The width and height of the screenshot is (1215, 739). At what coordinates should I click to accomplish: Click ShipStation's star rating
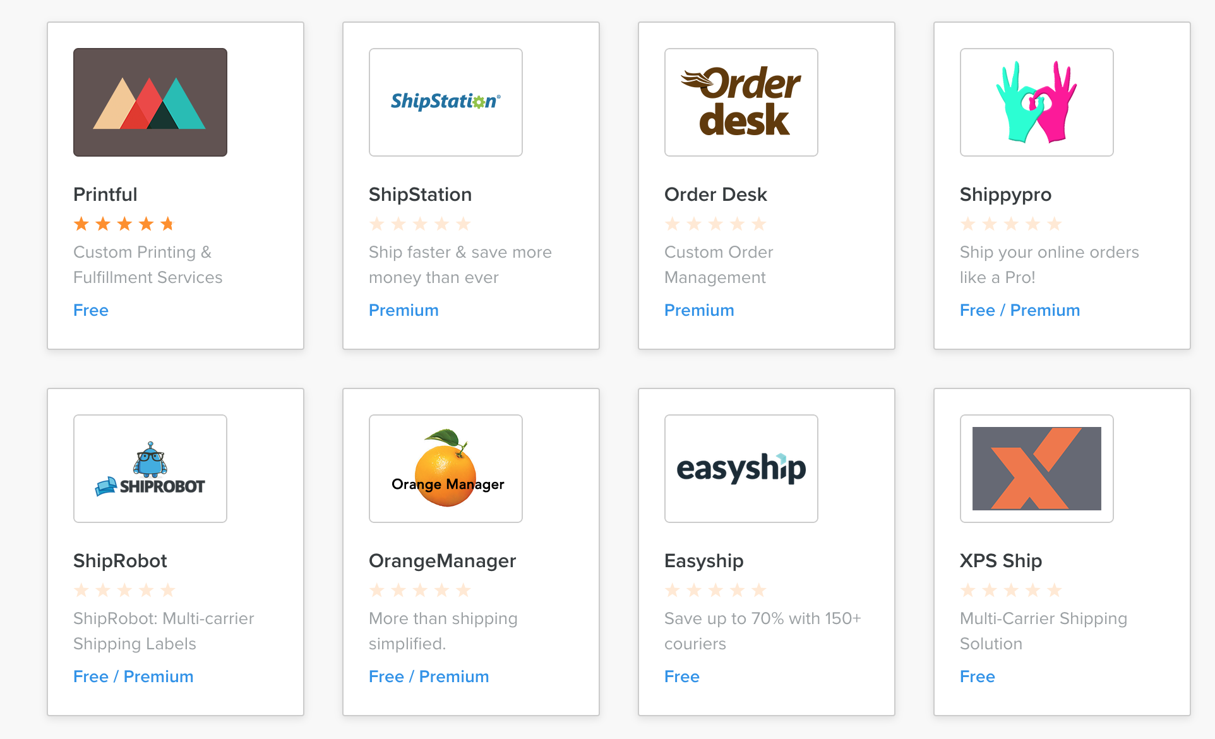[420, 224]
